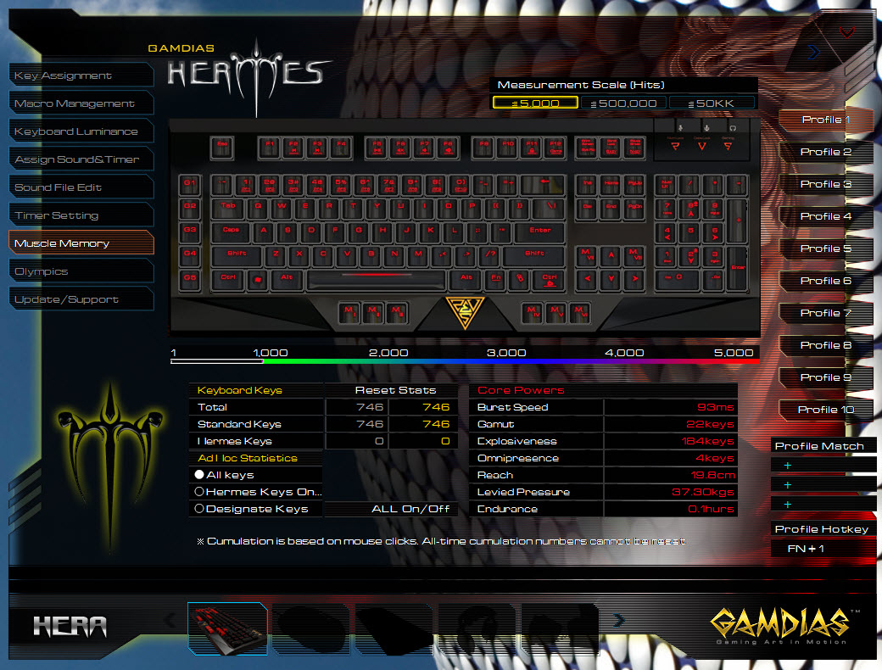The height and width of the screenshot is (670, 882).
Task: Click the Esc key on keyboard image
Action: click(x=221, y=148)
